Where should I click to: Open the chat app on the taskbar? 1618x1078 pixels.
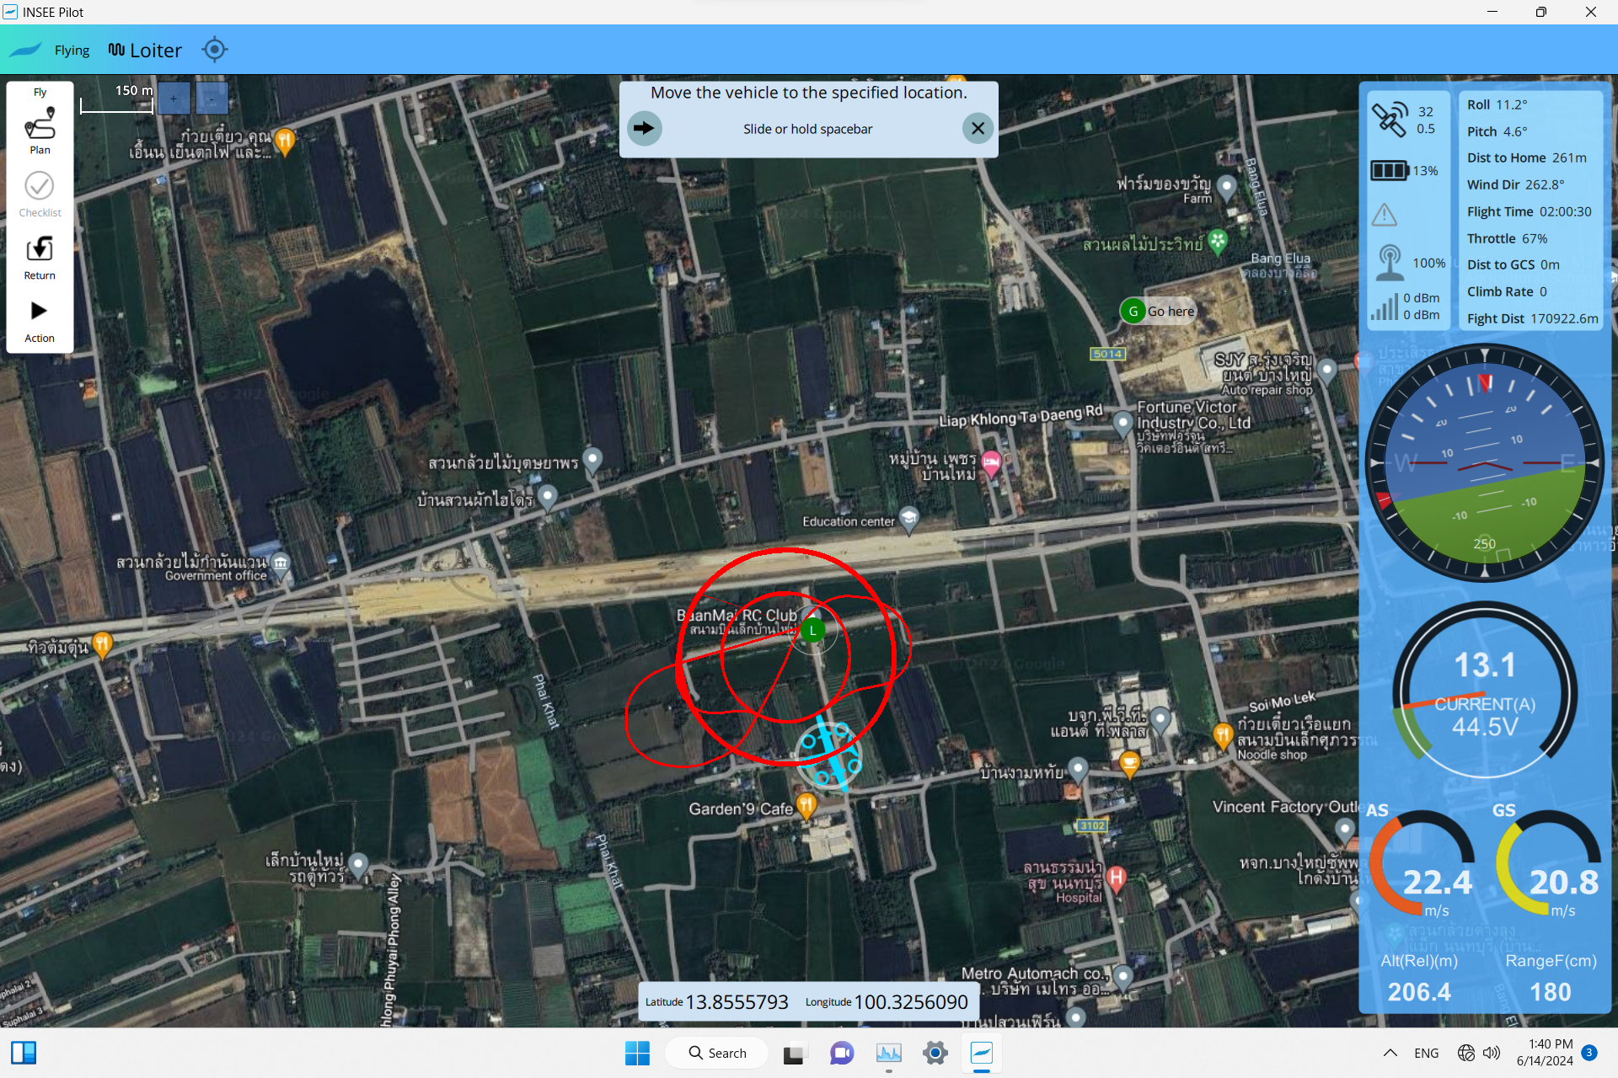841,1053
